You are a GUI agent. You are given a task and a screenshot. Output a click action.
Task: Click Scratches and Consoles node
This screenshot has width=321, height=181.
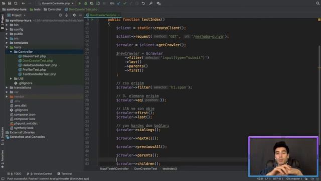point(25,137)
